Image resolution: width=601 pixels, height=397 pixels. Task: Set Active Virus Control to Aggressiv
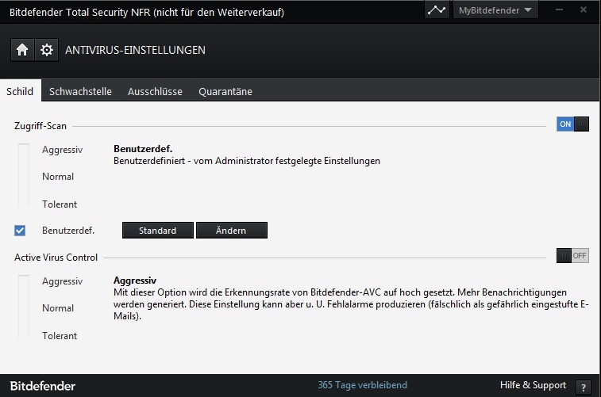pyautogui.click(x=62, y=281)
